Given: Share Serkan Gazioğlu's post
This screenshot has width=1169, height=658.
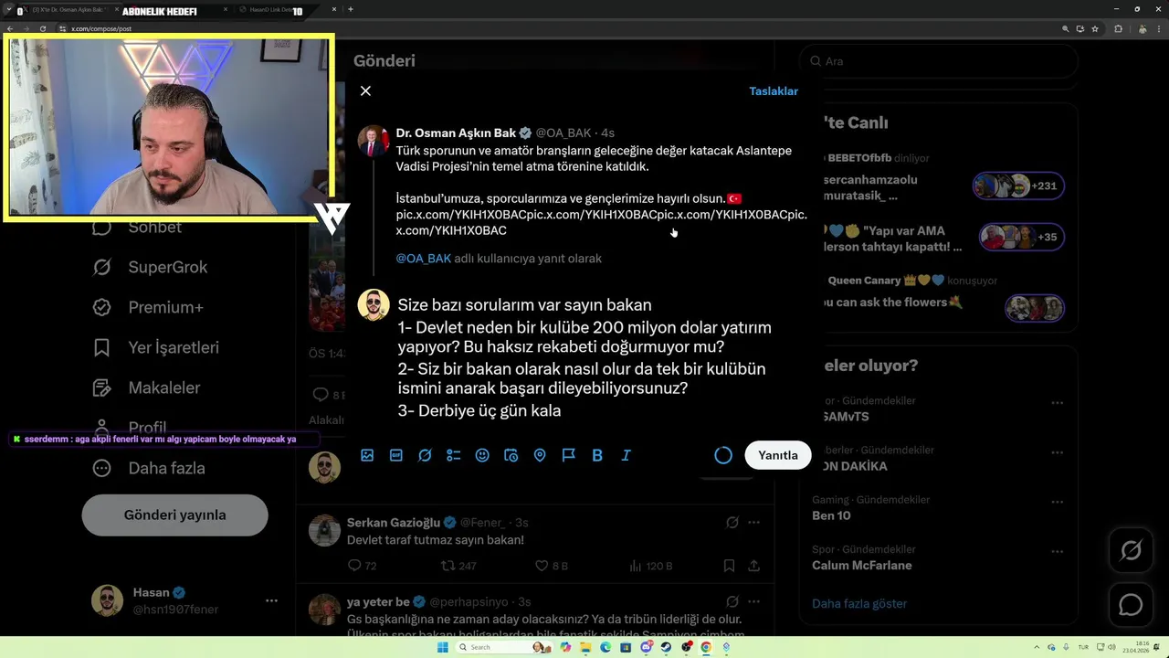Looking at the screenshot, I should coord(753,566).
